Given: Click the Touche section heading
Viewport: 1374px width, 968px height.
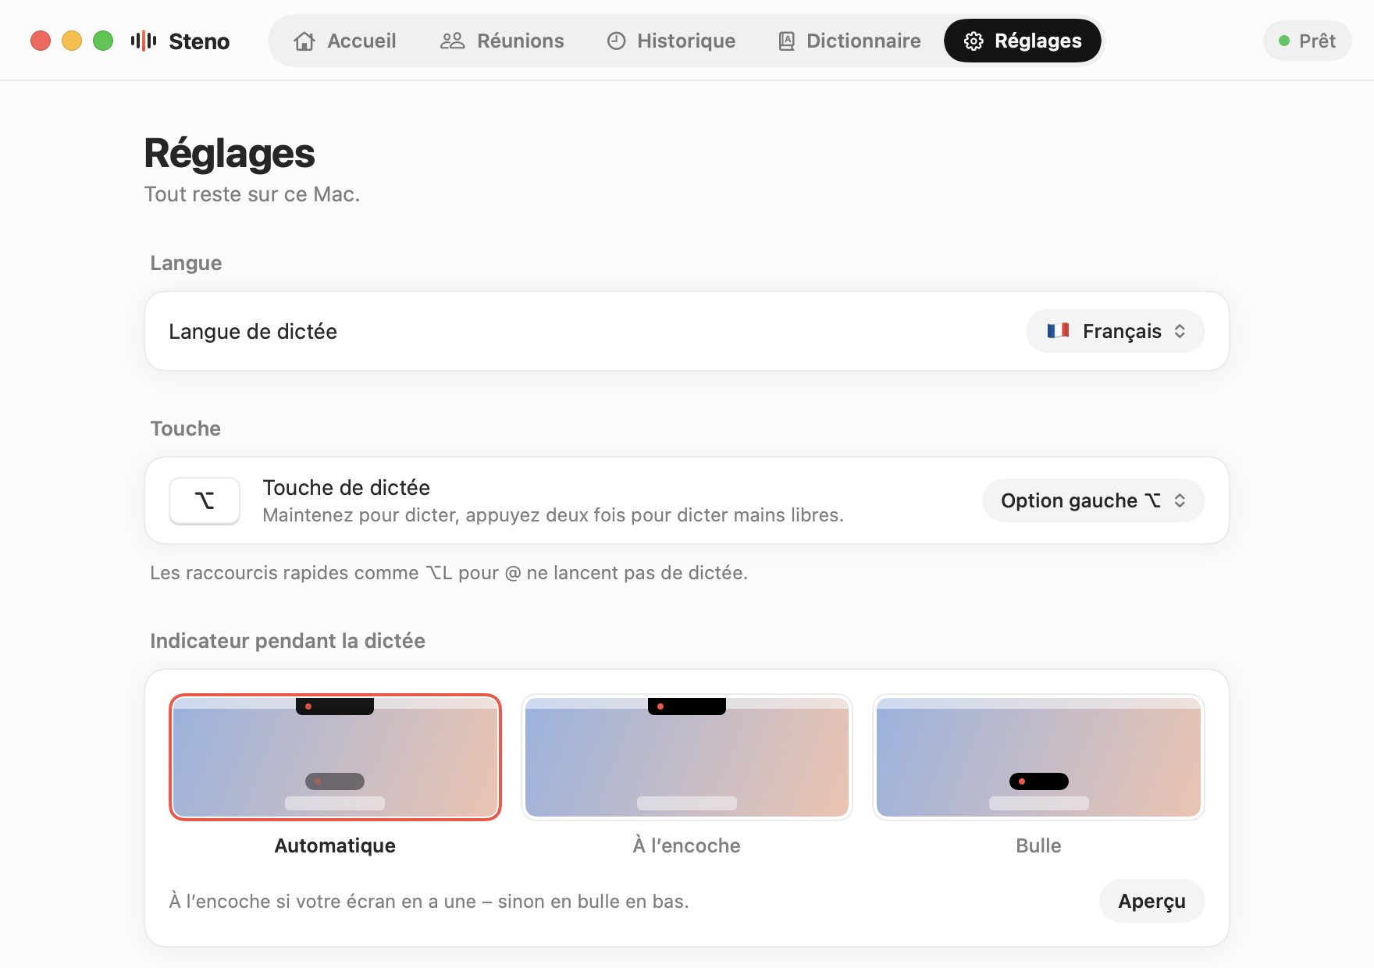Looking at the screenshot, I should (186, 429).
